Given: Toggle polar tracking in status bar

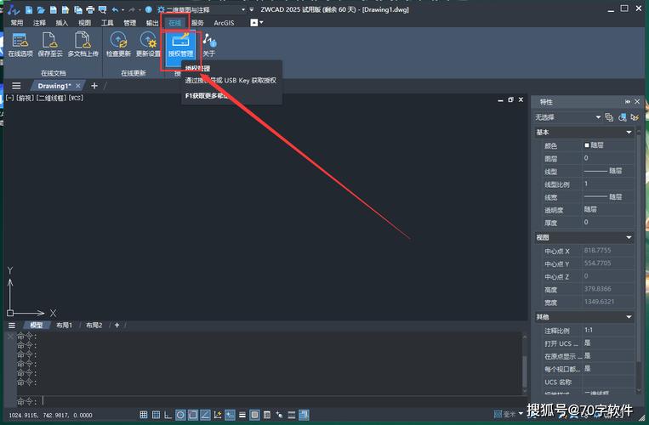Looking at the screenshot, I should pyautogui.click(x=180, y=415).
